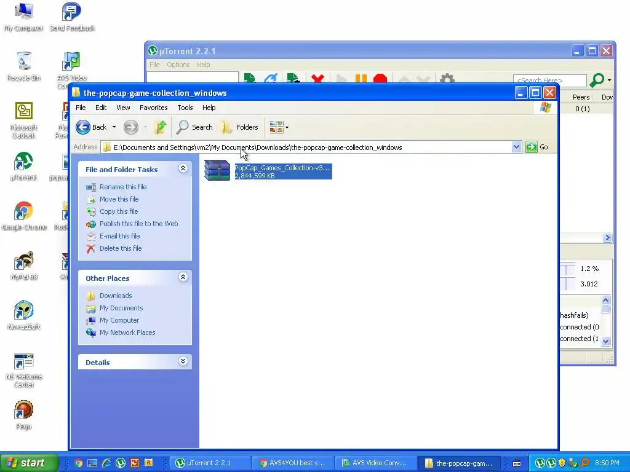Expand the Address bar dropdown
Screen dimensions: 630x472
[x=517, y=147]
